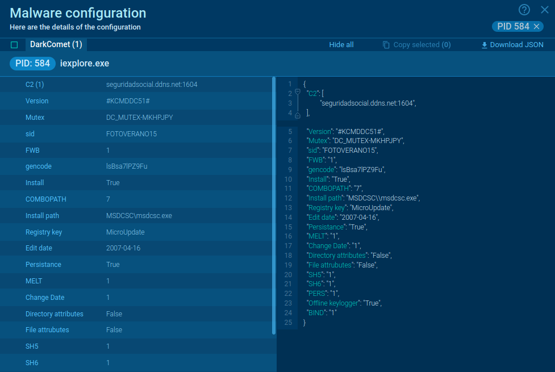Select the Persistance row showing True
Screen dimensions: 555x372
tap(136, 265)
